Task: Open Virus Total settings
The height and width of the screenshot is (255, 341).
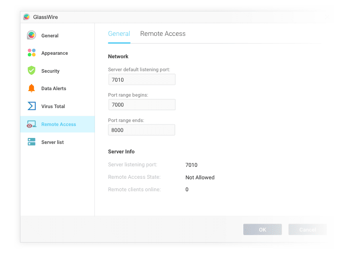Action: [x=57, y=106]
